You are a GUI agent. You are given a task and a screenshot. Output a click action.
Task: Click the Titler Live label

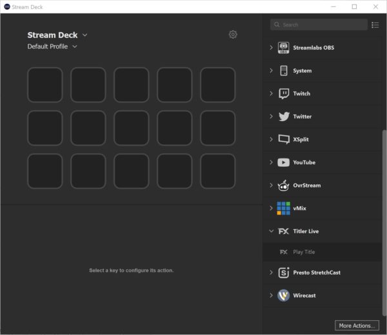click(306, 231)
